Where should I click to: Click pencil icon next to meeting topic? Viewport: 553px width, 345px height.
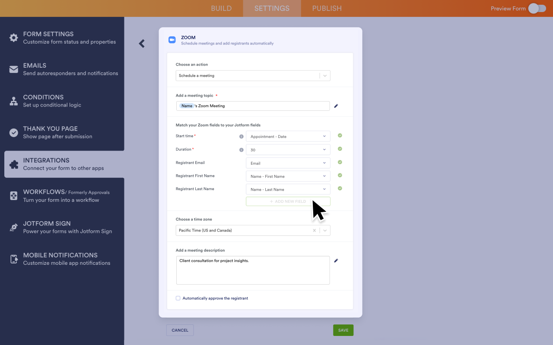click(x=336, y=106)
